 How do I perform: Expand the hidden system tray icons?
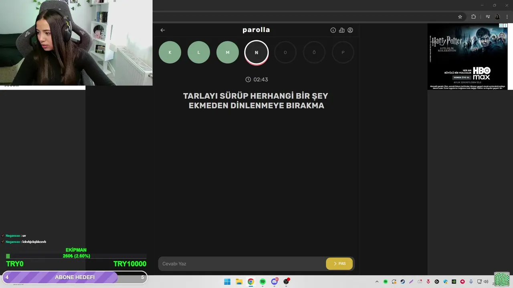(377, 282)
